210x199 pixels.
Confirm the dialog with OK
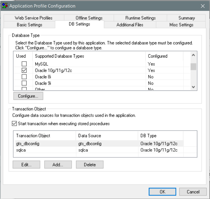pyautogui.click(x=162, y=192)
